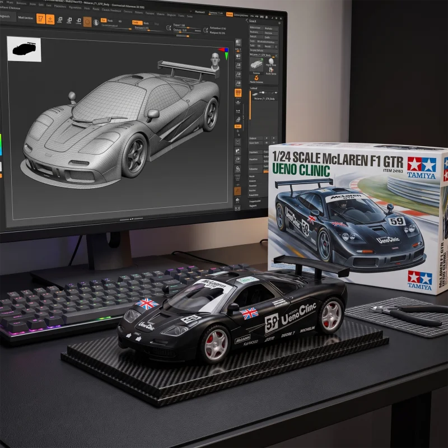The width and height of the screenshot is (448, 448).
Task: Toggle the green badge on the car tool thumbnail
Action: (x=262, y=59)
